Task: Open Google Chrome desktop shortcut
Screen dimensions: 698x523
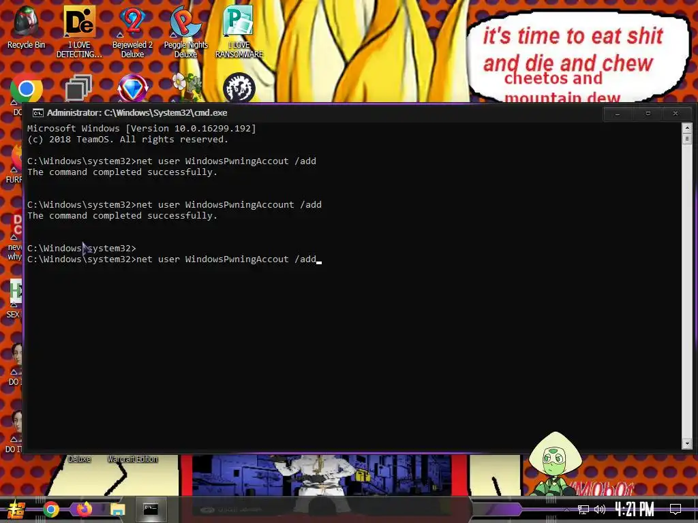Action: point(27,89)
